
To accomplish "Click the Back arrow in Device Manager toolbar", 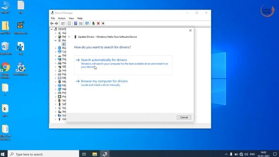I will (x=51, y=23).
